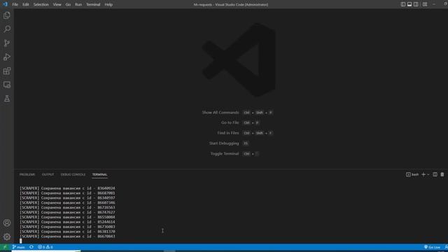Viewport: 448px width, 252px height.
Task: Open the Terminal menu
Action: (x=93, y=4)
